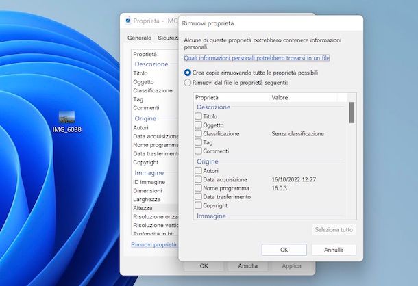
Task: Select Tag row in background Proprietà window
Action: 155,99
